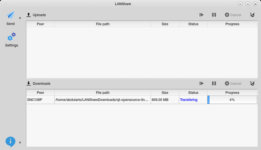The image size is (261, 150).
Task: Minimize the LANShare window
Action: (x=240, y=4)
